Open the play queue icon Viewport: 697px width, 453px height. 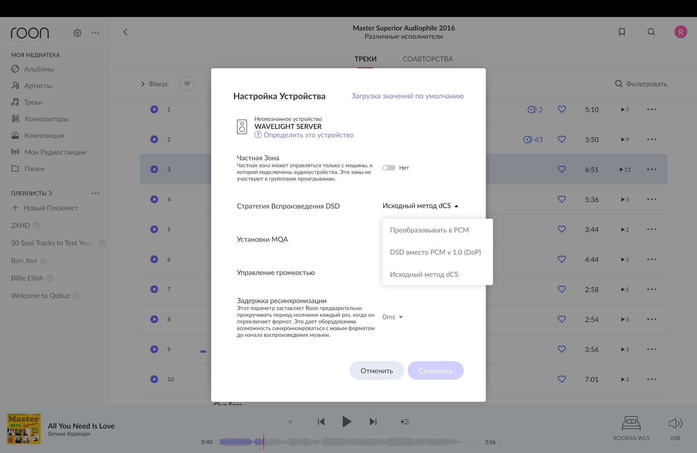(x=405, y=421)
